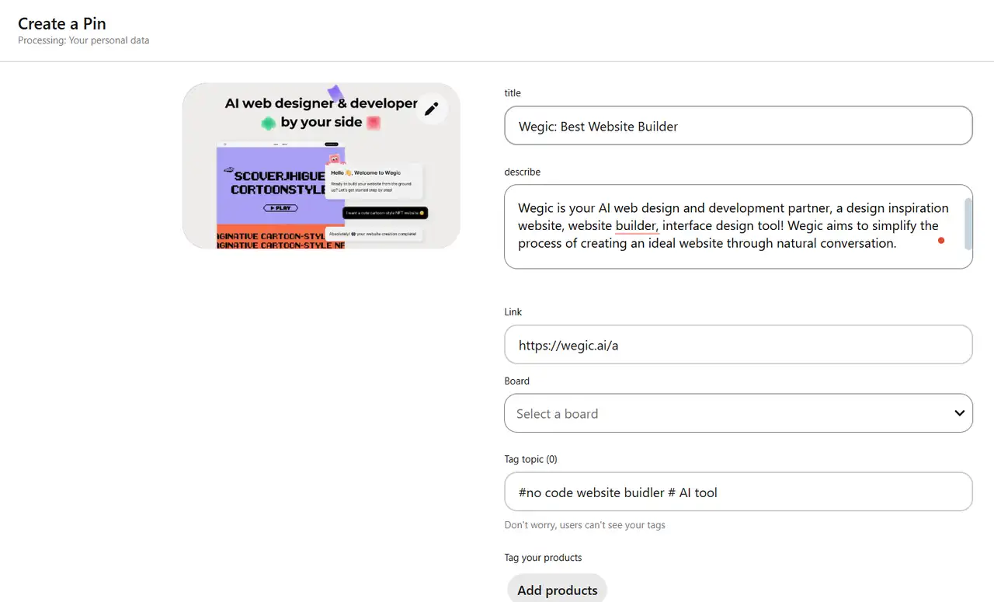994x602 pixels.
Task: Click "Processing: Your personal data" text
Action: [x=84, y=40]
